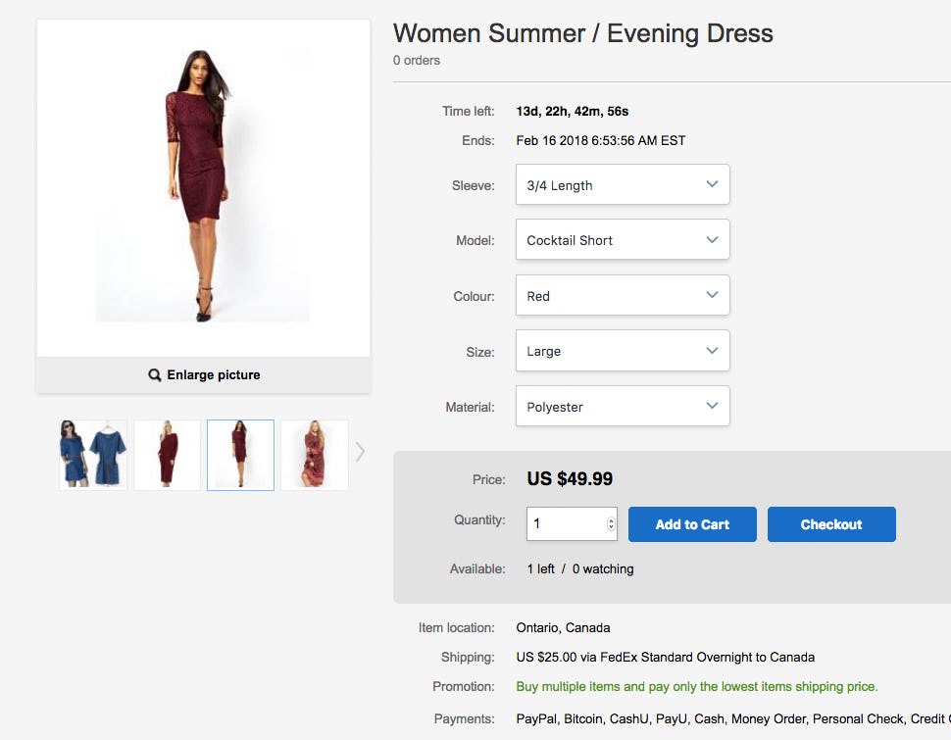Click the dropdown chevron in the Sleeve field

click(713, 184)
